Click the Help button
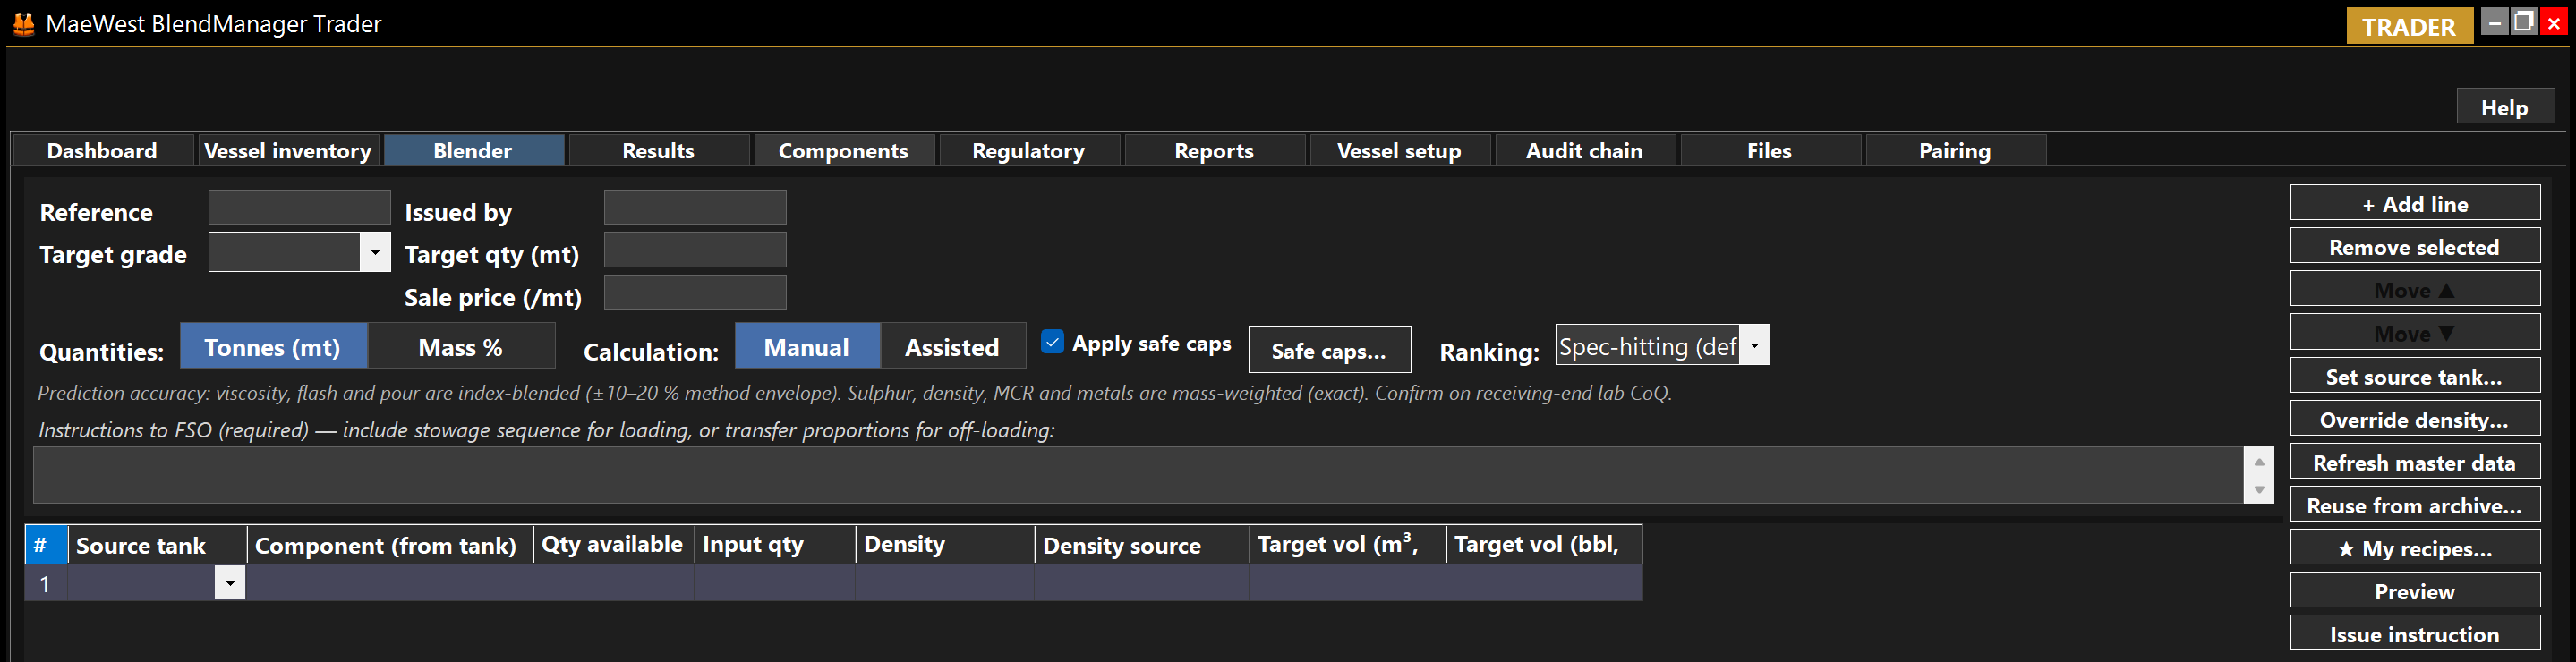Screen dimensions: 2576x662 click(2504, 107)
